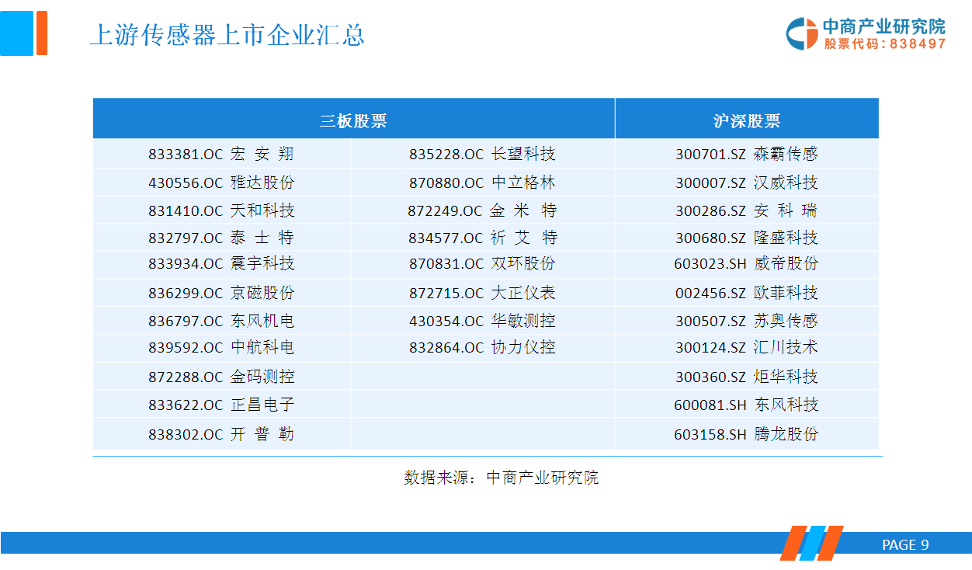Click the 中商产业研究院 circular logo icon
This screenshot has height=570, width=972.
(x=801, y=33)
